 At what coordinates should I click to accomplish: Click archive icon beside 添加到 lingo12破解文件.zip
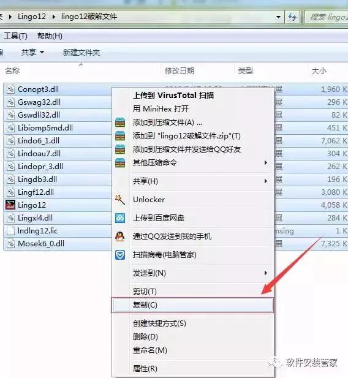click(x=120, y=136)
